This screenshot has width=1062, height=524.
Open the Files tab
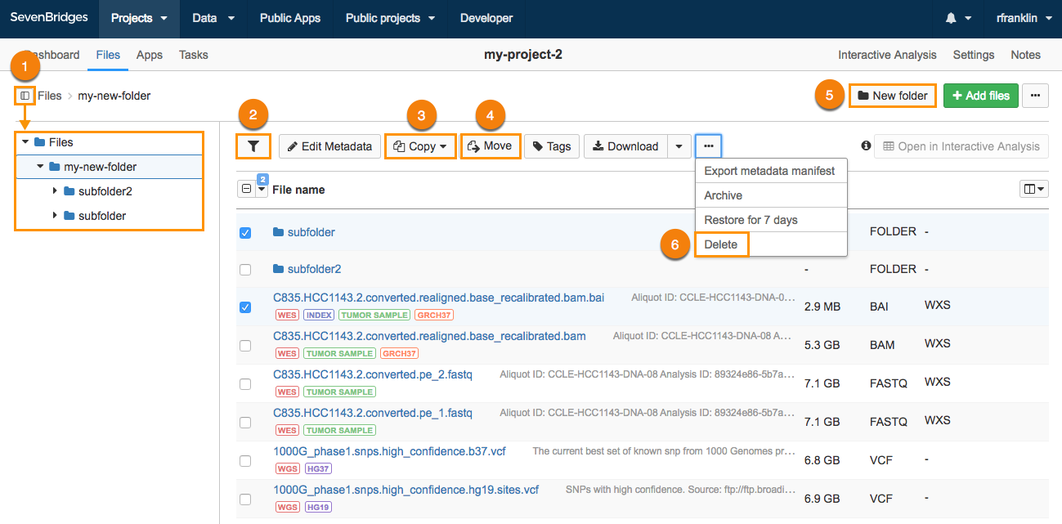(108, 55)
